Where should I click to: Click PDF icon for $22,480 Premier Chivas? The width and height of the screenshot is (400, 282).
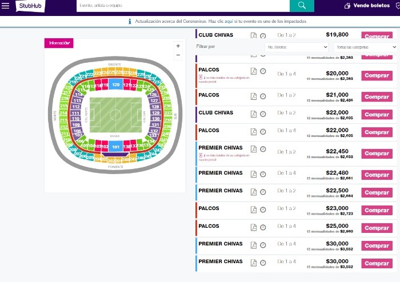tap(254, 174)
